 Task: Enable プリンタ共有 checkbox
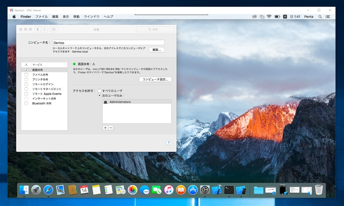(26, 80)
